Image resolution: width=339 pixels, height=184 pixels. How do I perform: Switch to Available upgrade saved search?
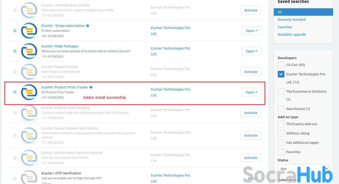pyautogui.click(x=292, y=35)
